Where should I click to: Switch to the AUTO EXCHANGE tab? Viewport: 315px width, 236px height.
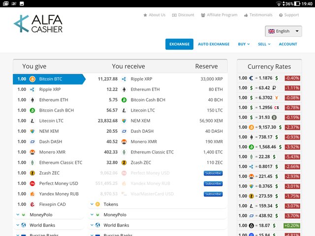point(214,44)
